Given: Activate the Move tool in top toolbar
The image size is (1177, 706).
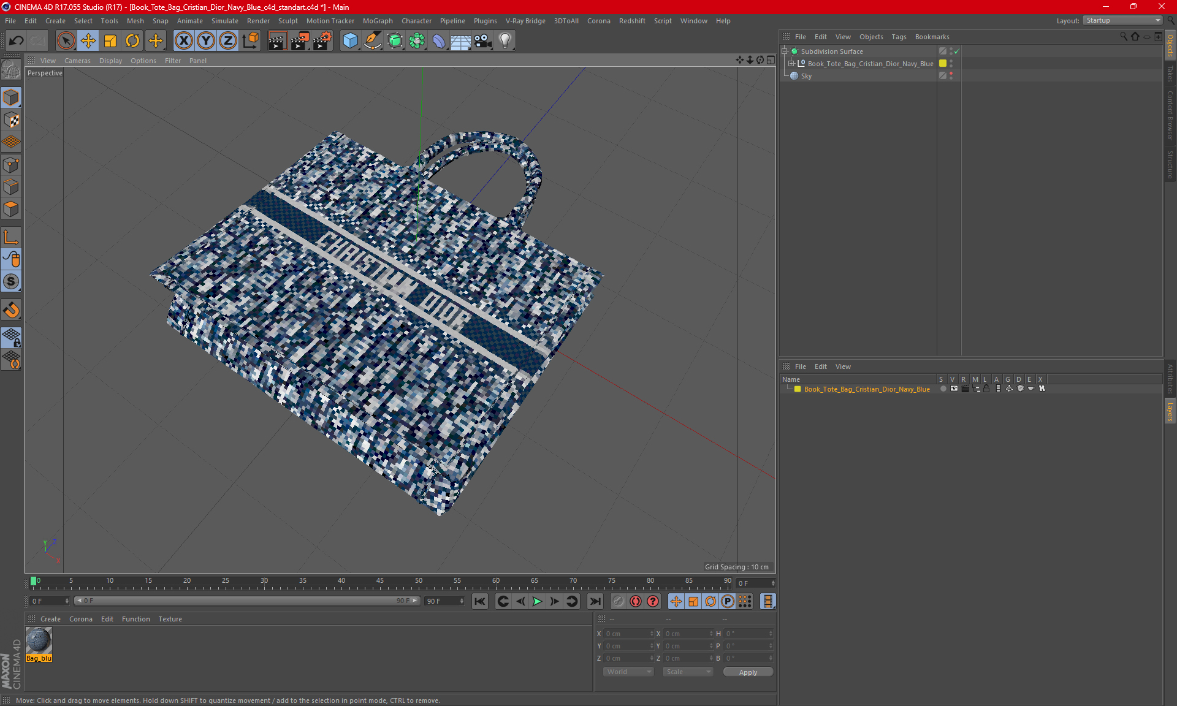Looking at the screenshot, I should click(x=88, y=41).
